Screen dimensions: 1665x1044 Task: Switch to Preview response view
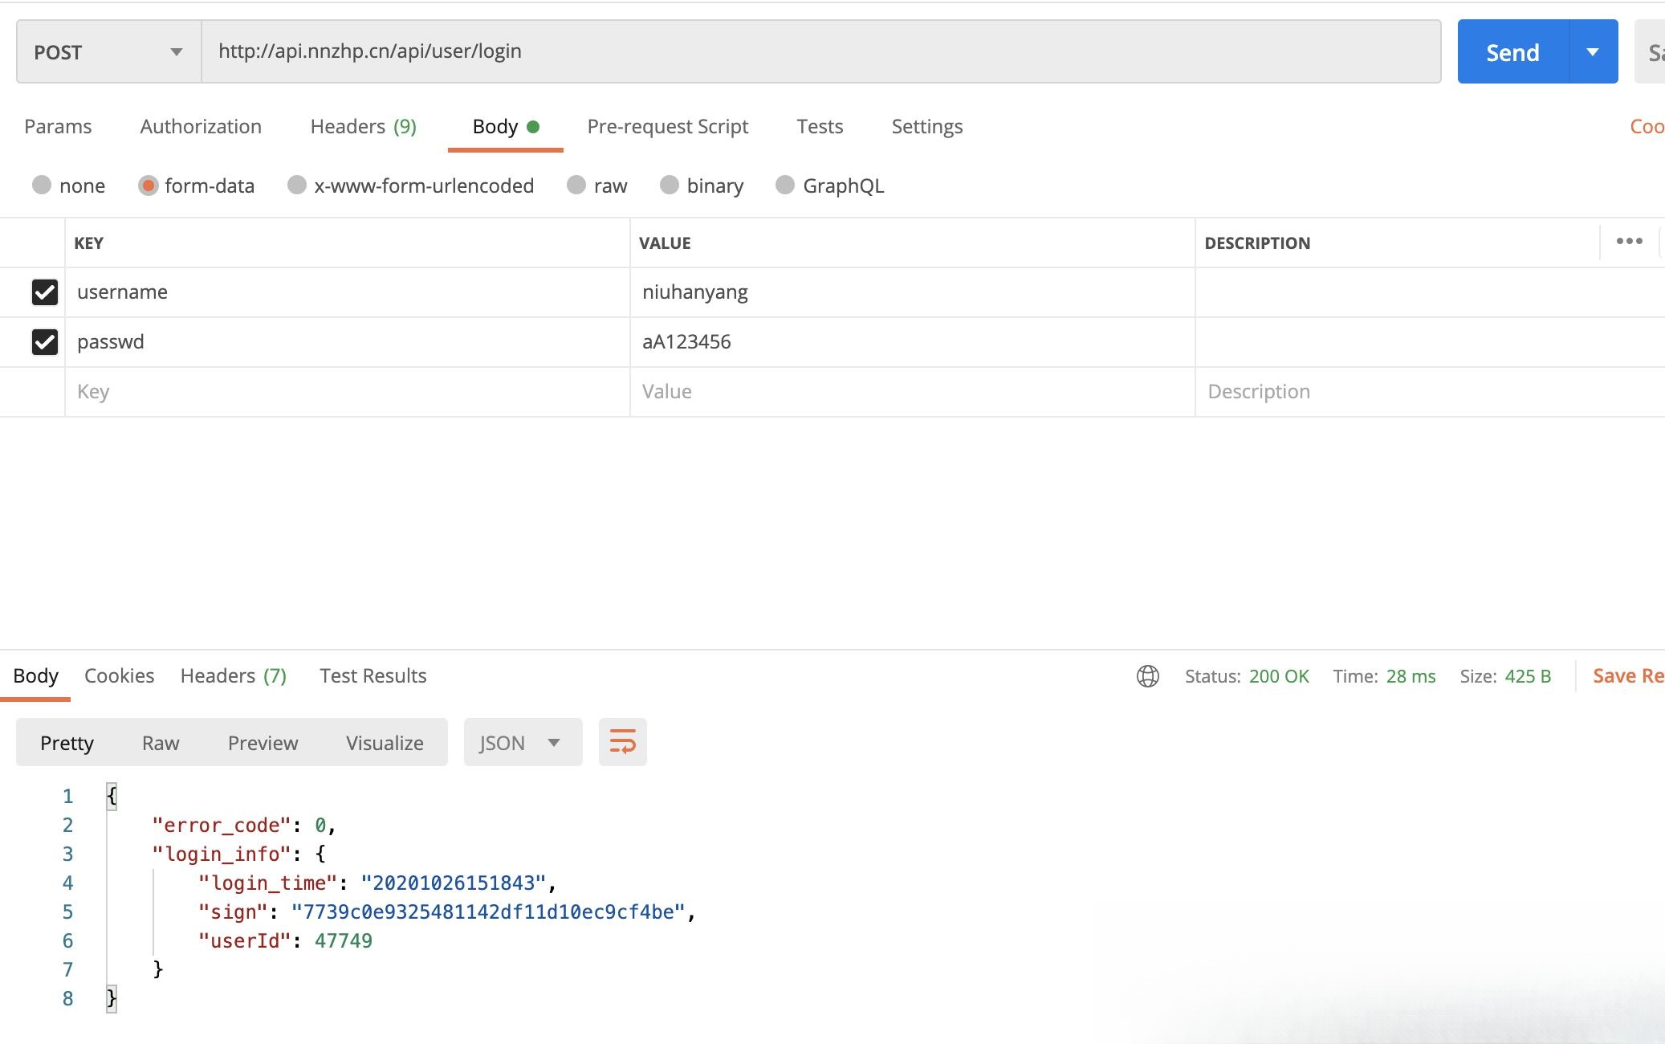tap(263, 743)
